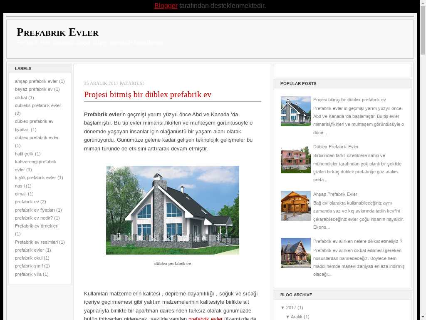Click the Blogger link in top bar

coord(166,6)
